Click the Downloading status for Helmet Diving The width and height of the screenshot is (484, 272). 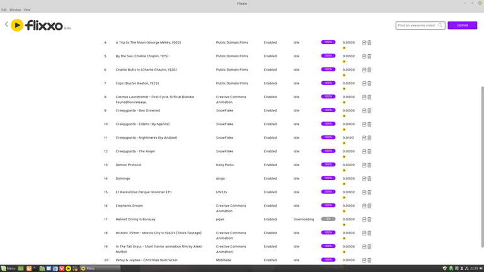[x=303, y=219]
